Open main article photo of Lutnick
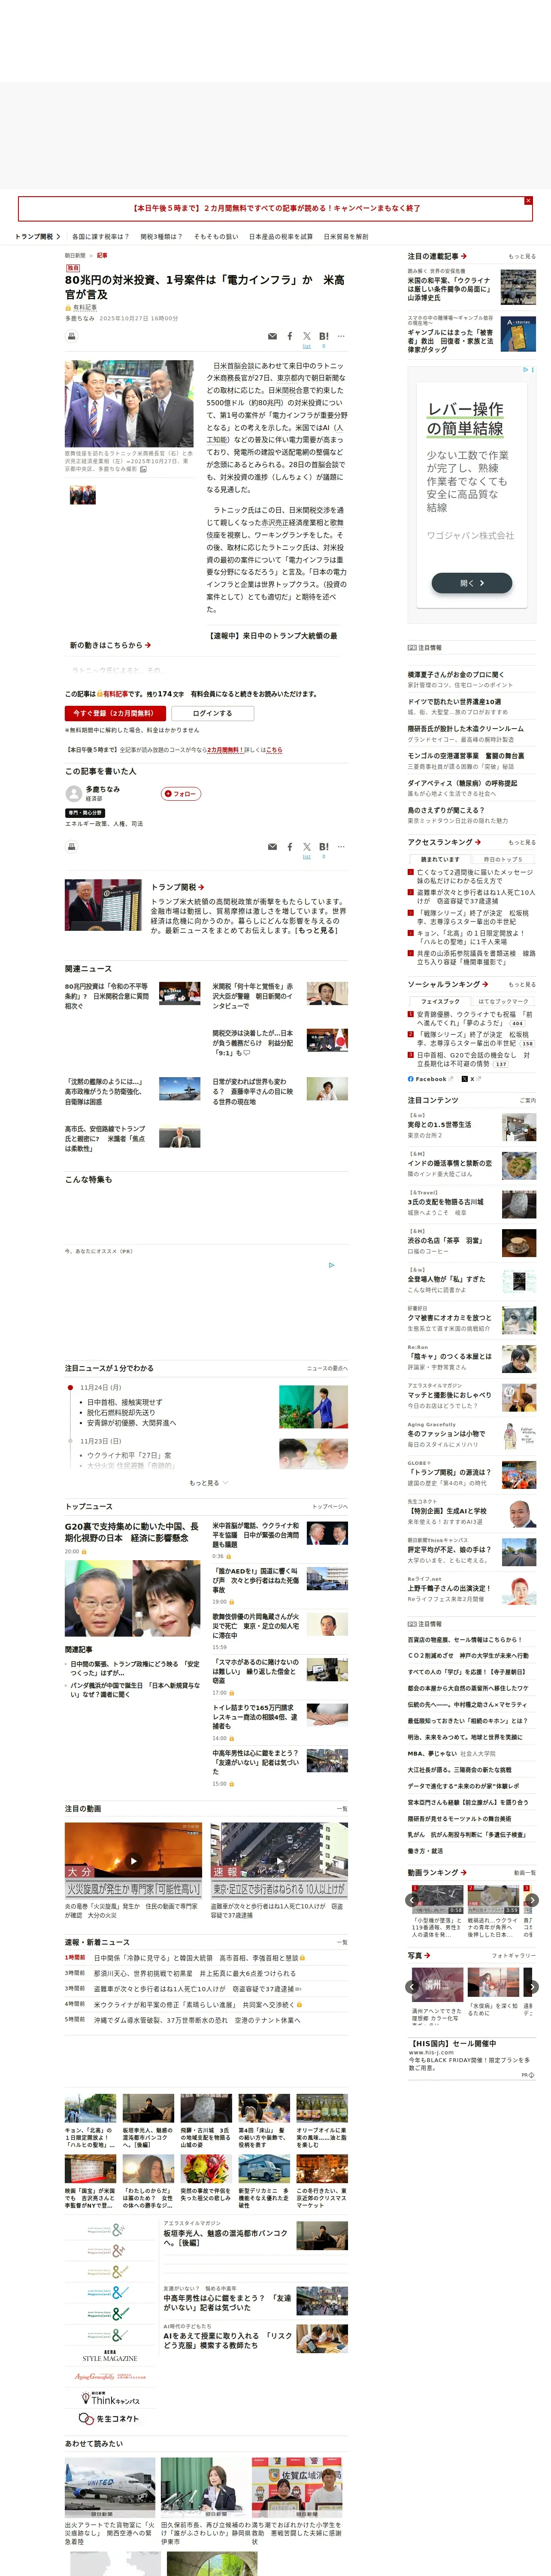Image resolution: width=551 pixels, height=2576 pixels. [129, 404]
